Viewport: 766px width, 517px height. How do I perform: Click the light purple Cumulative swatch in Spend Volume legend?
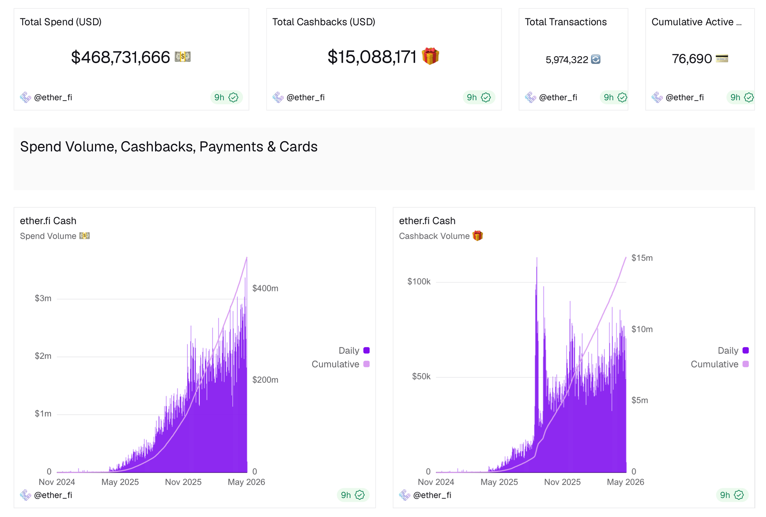tap(367, 364)
